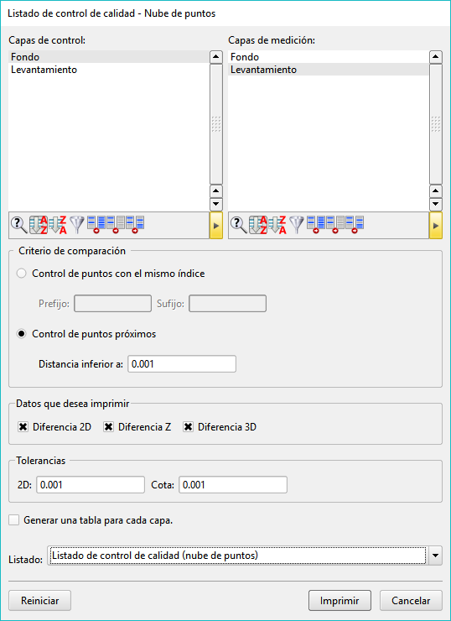Click top scroll-up arrow of Capas de medición
This screenshot has width=451, height=621.
click(x=436, y=56)
